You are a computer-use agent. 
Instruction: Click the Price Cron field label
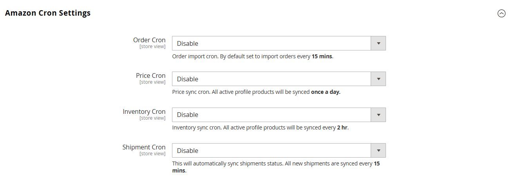[x=151, y=75]
